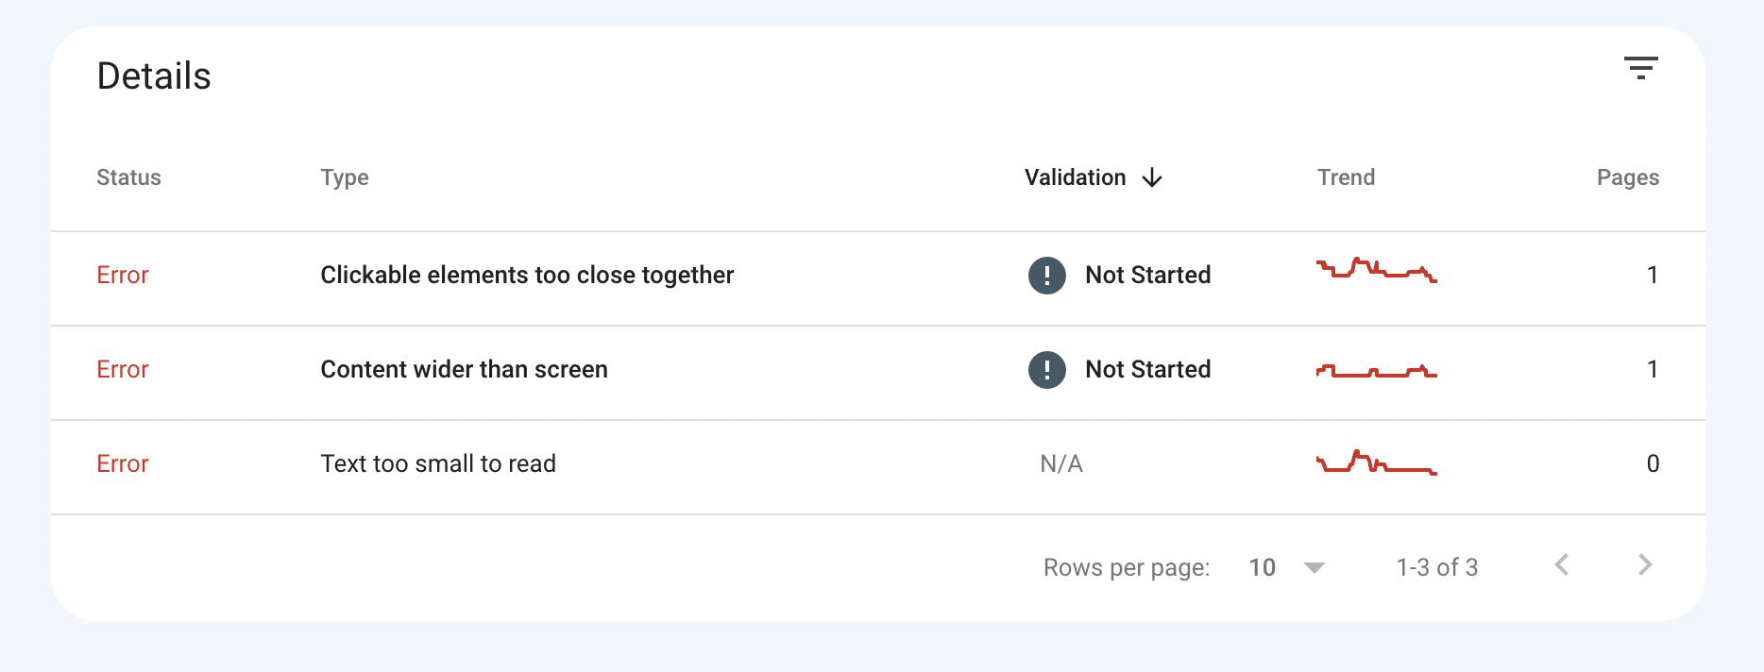Click Not Started icon for Content wider row
Image resolution: width=1764 pixels, height=672 pixels.
click(1046, 370)
